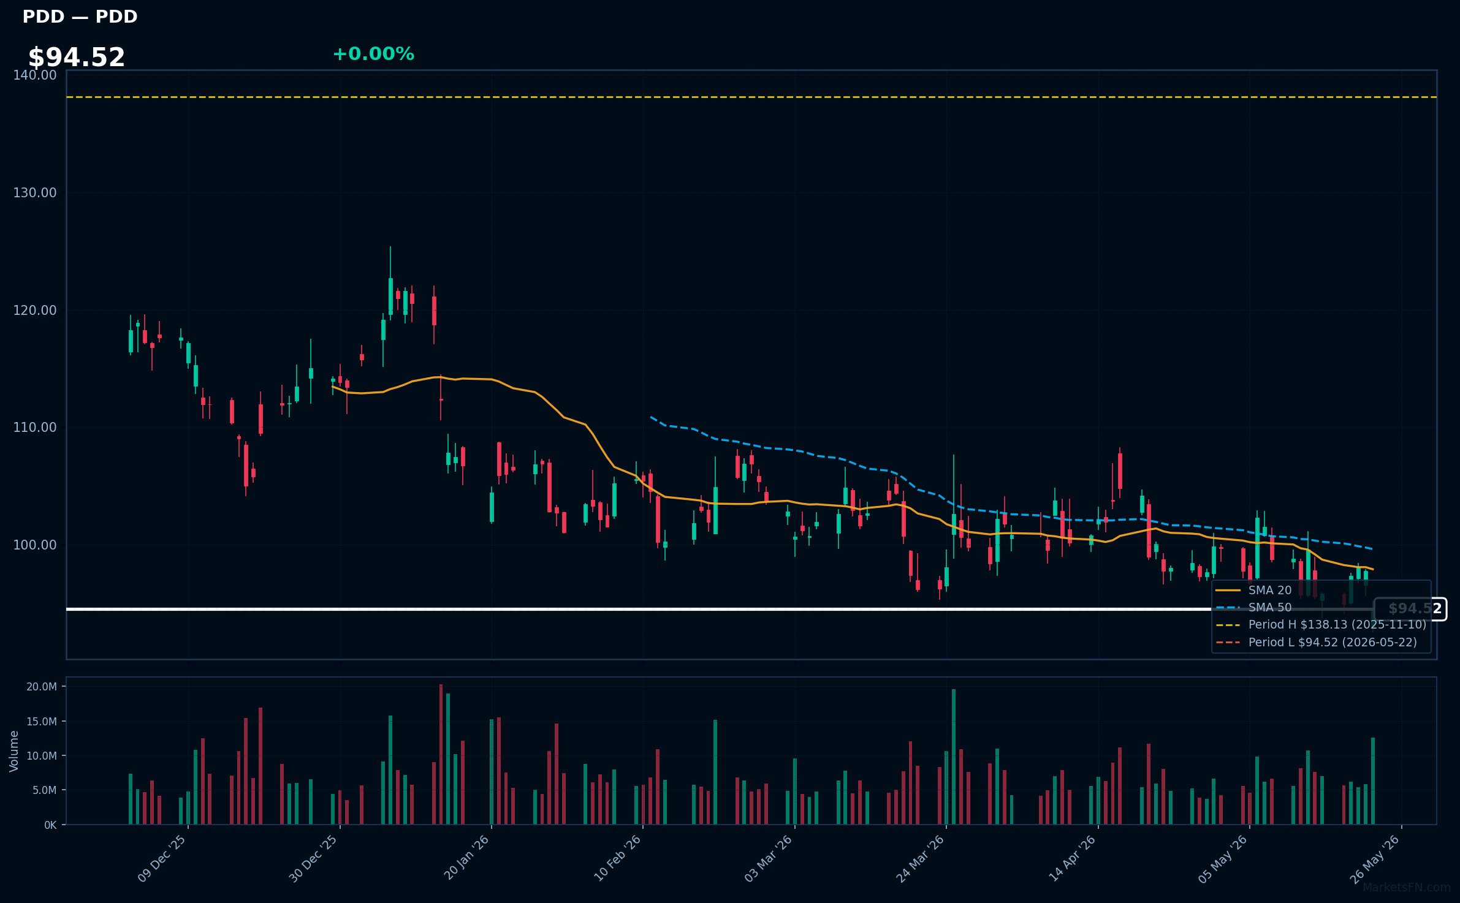Viewport: 1460px width, 903px height.
Task: Click the yellow dashed period high line
Action: (751, 97)
